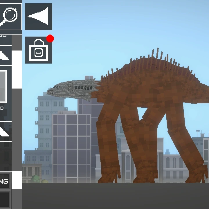This screenshot has height=209, width=209.
Task: Click the airplane cockpit door outline
Action: coord(70,87)
